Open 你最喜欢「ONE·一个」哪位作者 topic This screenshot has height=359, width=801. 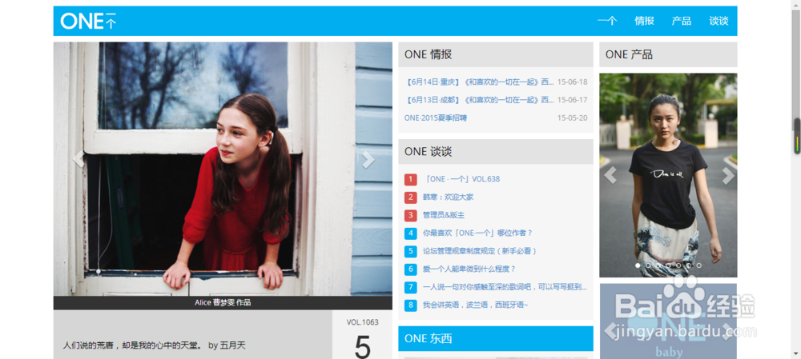[477, 233]
